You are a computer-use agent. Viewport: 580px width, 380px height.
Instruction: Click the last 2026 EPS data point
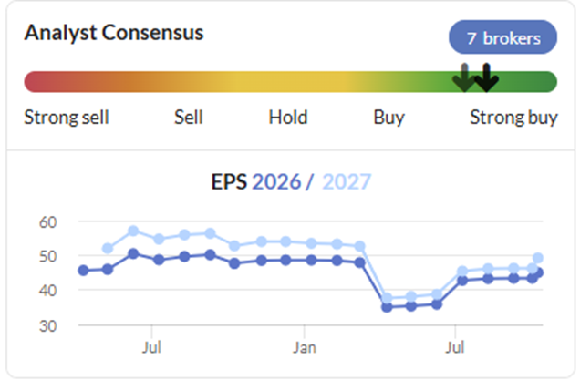[x=538, y=272]
